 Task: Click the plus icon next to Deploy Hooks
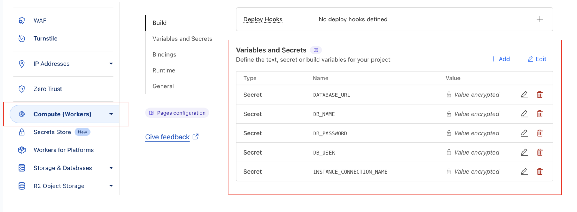click(540, 19)
